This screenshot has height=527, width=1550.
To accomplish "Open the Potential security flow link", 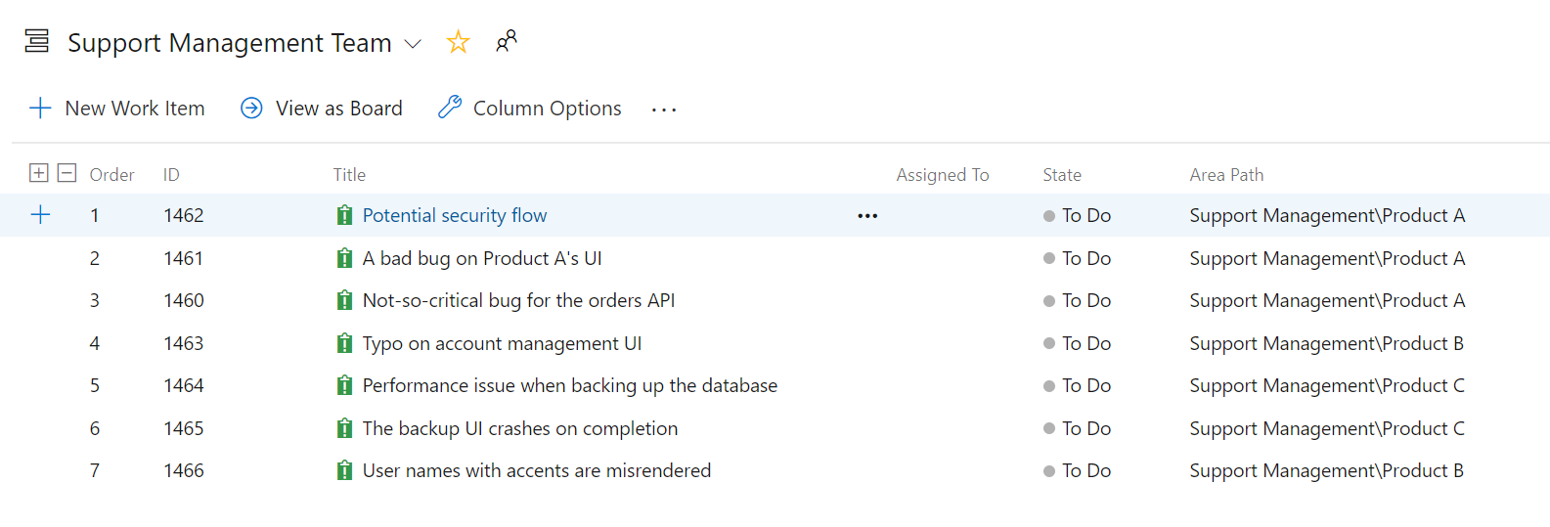I will 455,215.
